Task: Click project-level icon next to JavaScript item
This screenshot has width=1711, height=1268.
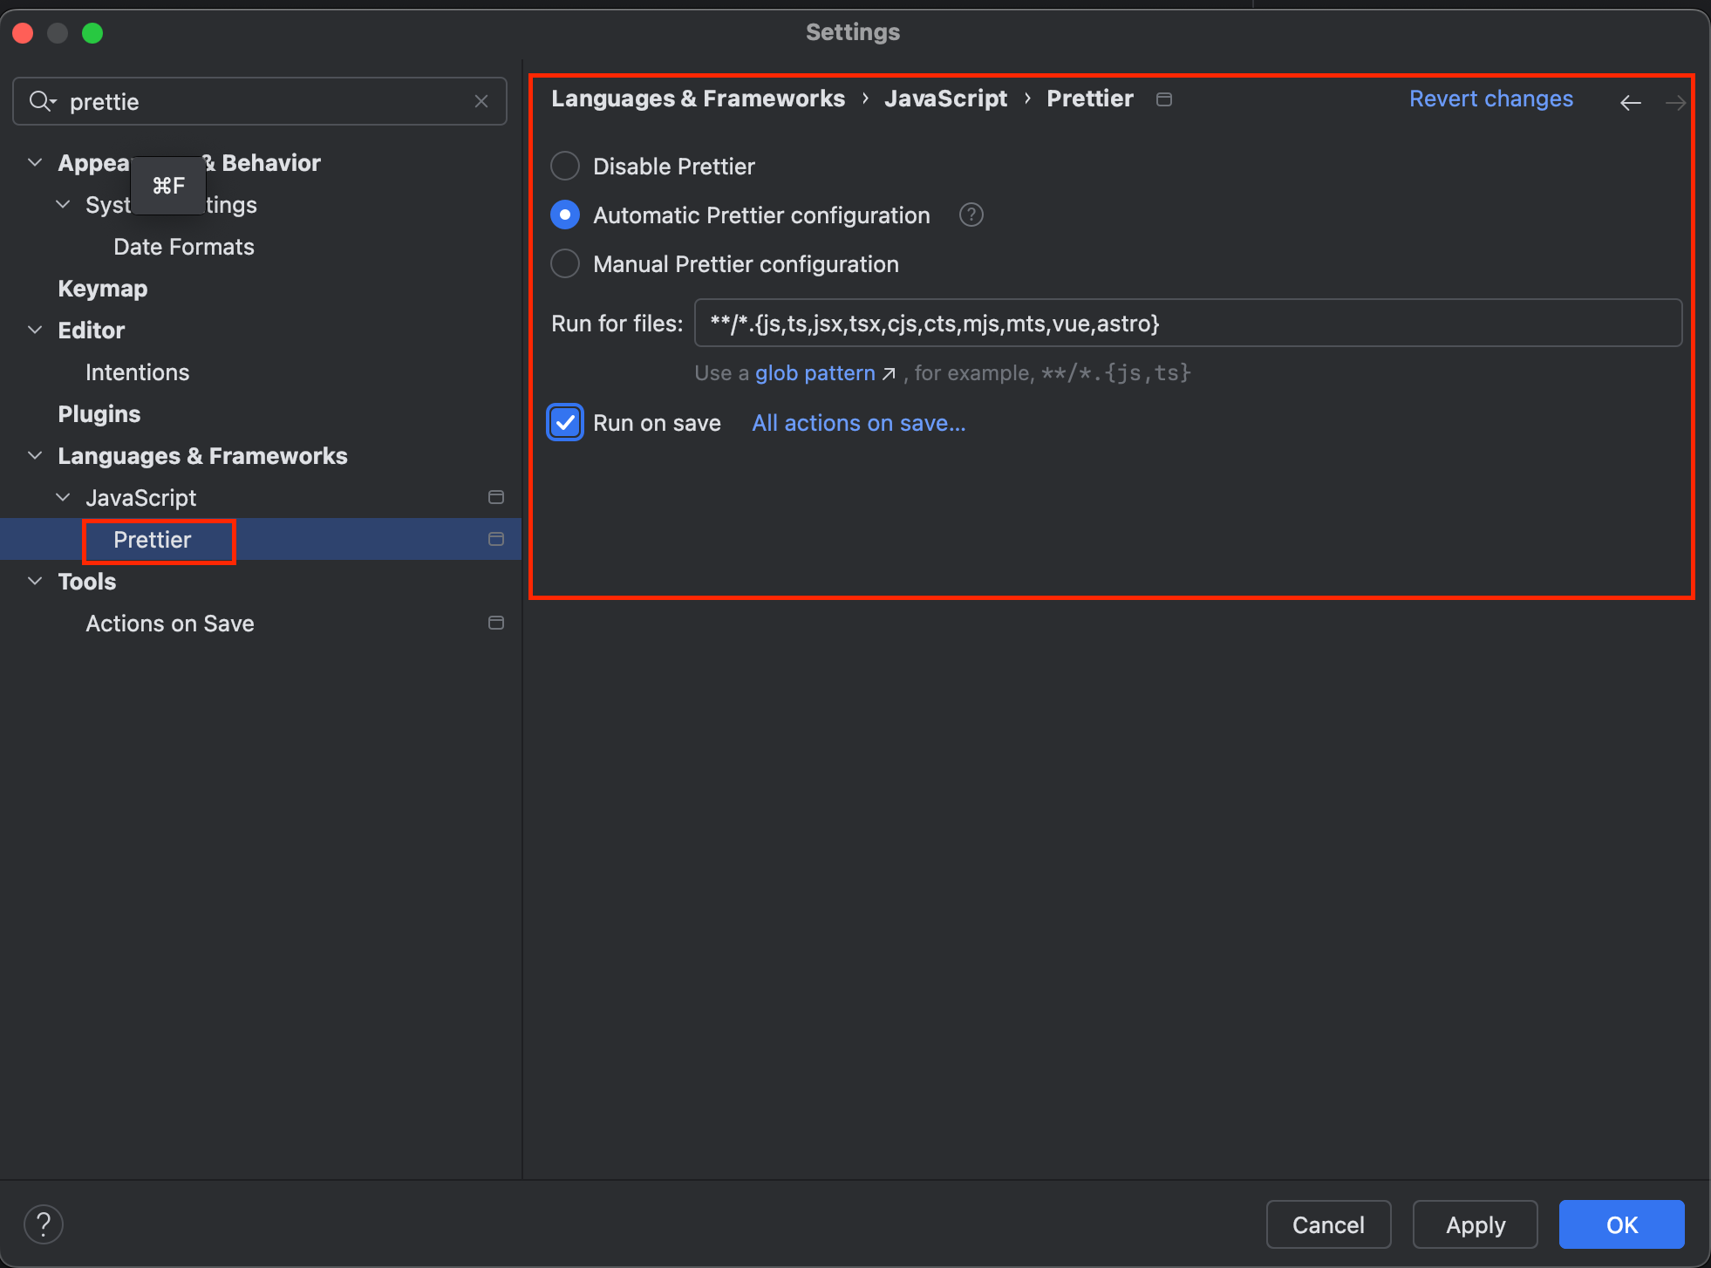Action: [496, 497]
